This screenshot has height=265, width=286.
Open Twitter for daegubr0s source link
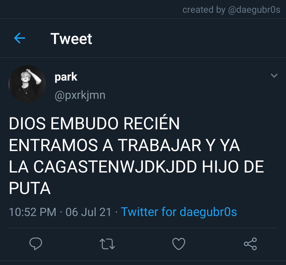pyautogui.click(x=179, y=212)
